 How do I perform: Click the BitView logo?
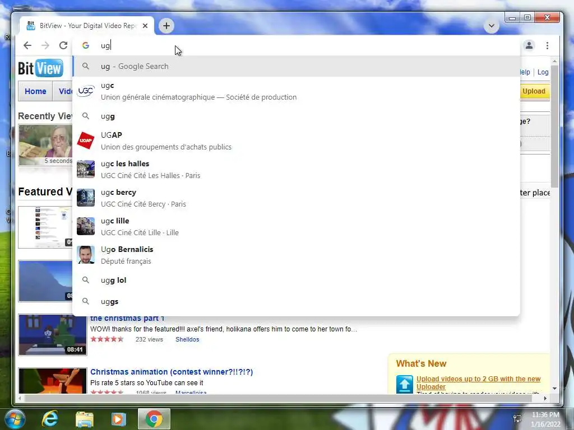coord(40,68)
